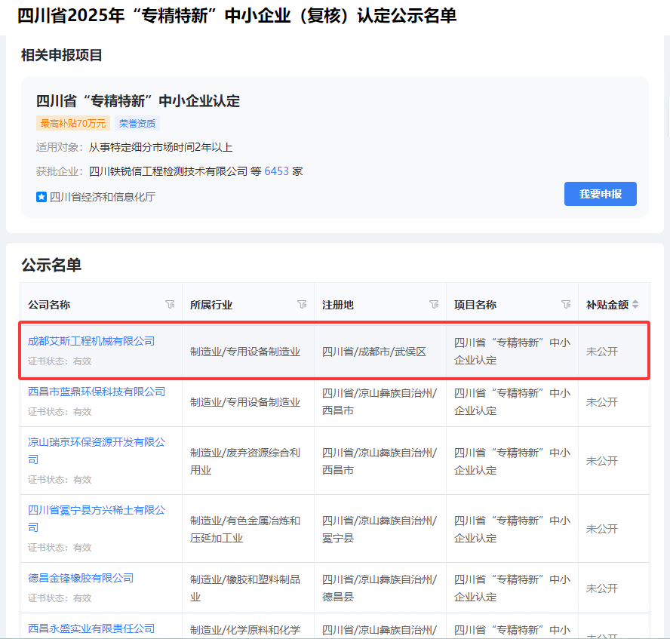Open the filter on the 注册地 column
670x639 pixels.
click(x=434, y=305)
